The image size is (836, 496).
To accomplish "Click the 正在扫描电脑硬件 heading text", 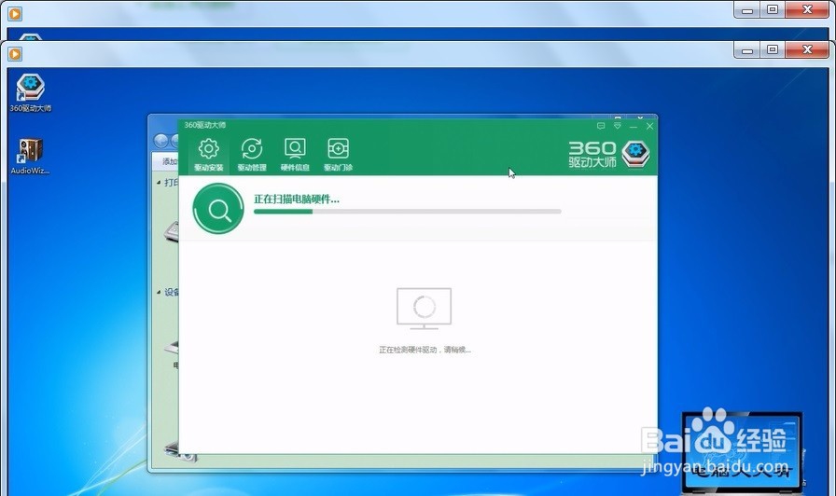I will tap(297, 200).
